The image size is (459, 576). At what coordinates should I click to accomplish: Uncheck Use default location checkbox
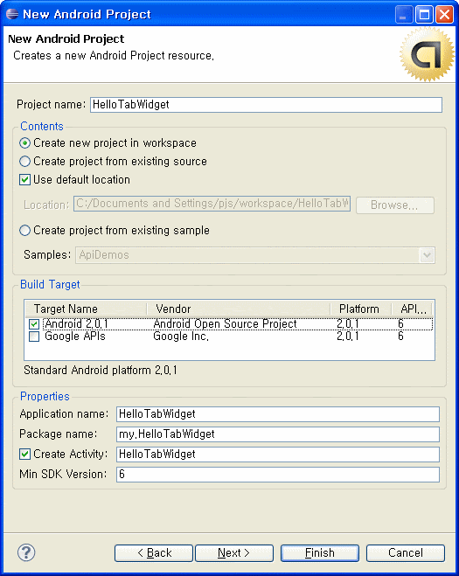pyautogui.click(x=25, y=180)
